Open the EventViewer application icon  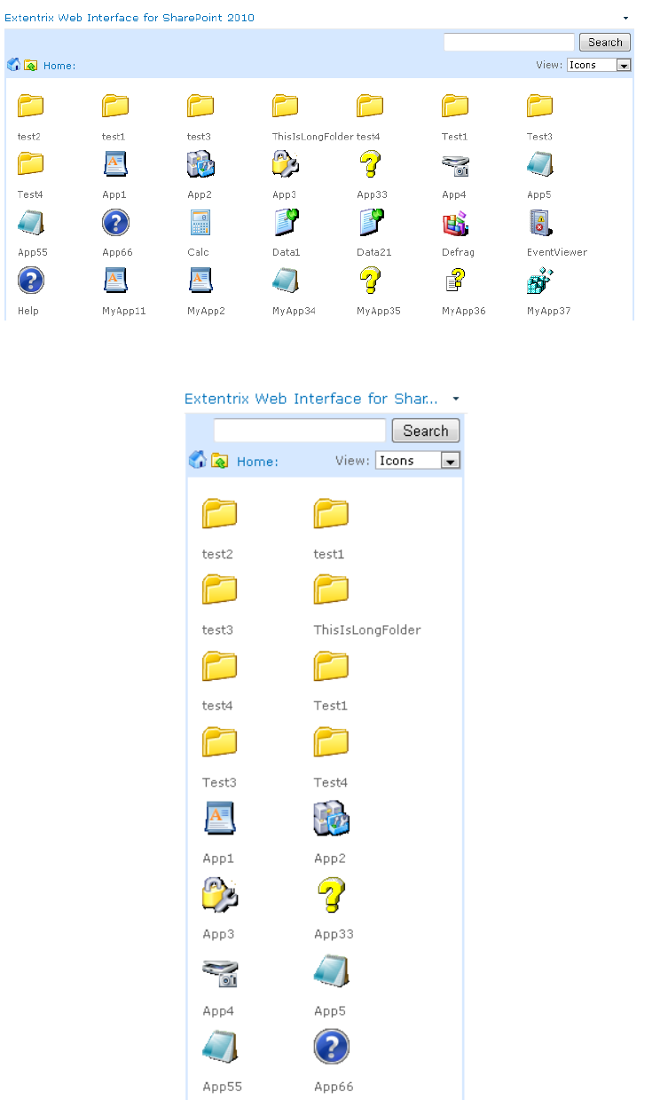point(540,223)
